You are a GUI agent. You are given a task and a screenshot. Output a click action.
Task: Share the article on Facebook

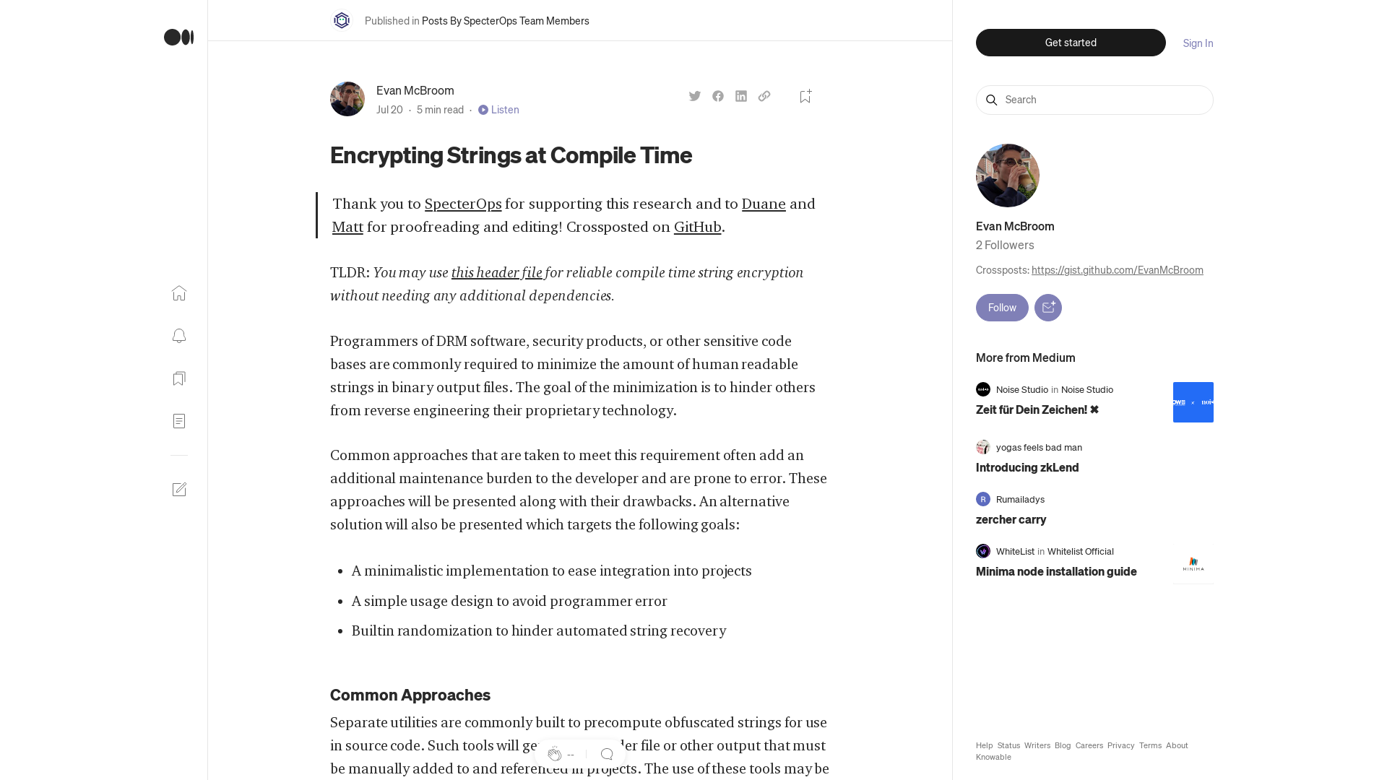pyautogui.click(x=717, y=95)
